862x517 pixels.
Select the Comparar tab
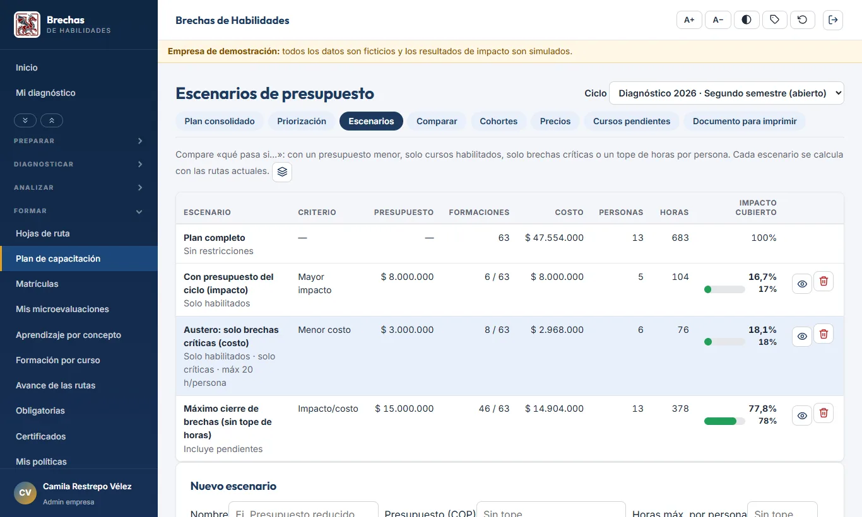coord(437,121)
